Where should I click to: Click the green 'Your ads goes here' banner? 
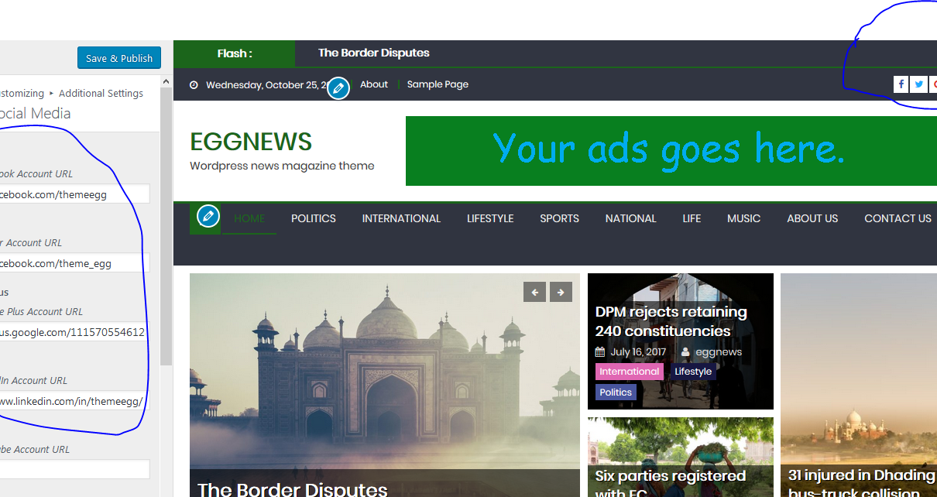[670, 151]
